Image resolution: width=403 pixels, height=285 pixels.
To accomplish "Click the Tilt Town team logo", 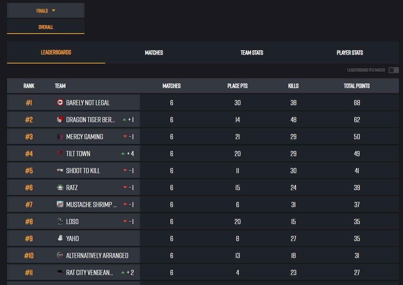I will tap(60, 154).
